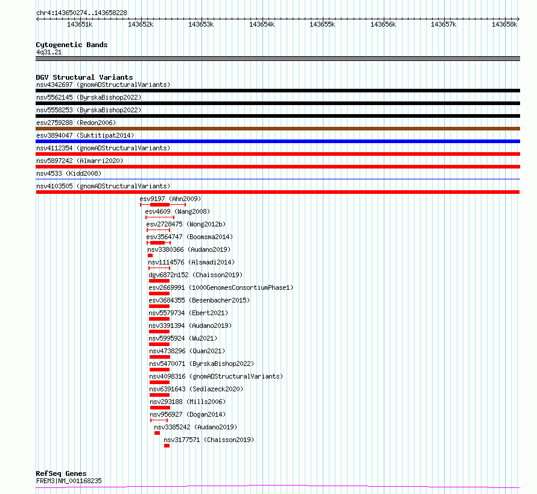Click the blue esv3894047 variant bar
The image size is (537, 494).
(x=278, y=141)
